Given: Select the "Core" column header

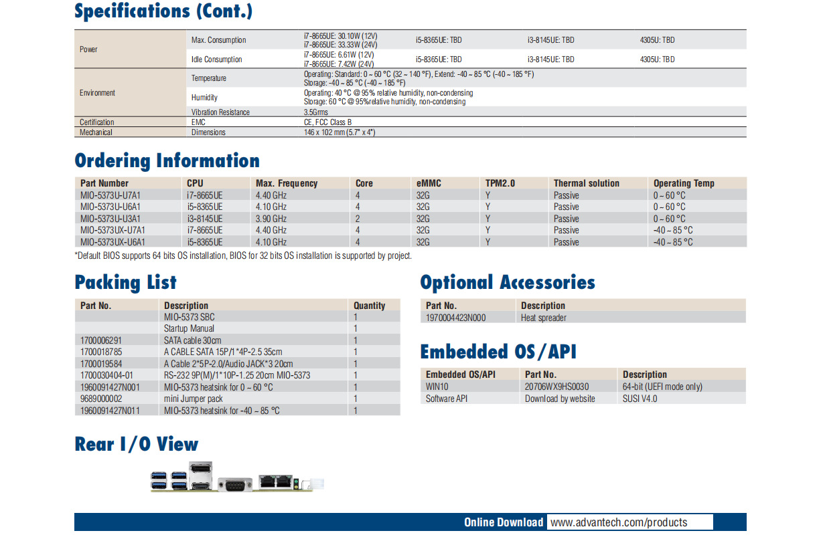Looking at the screenshot, I should coord(364,183).
